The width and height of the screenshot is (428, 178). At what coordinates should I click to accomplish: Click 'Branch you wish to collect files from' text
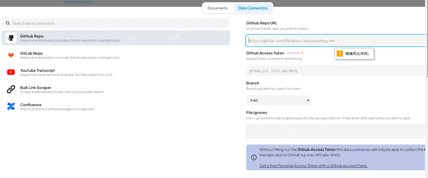(274, 89)
